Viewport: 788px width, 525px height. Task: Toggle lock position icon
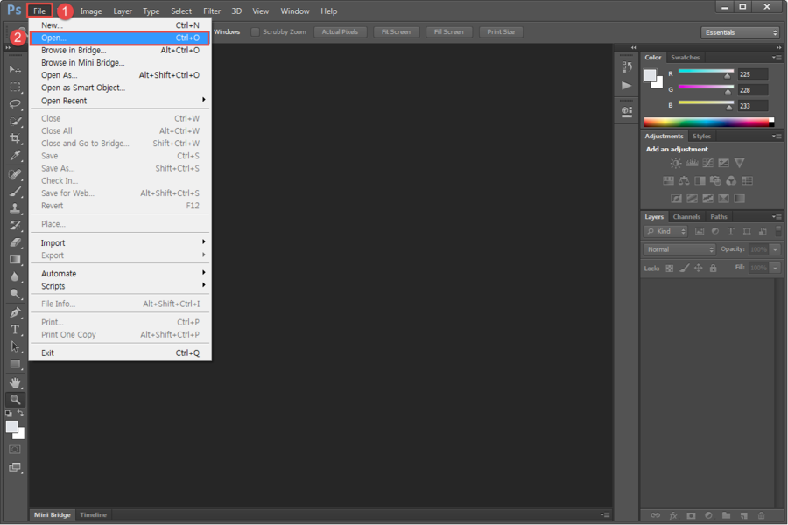(x=699, y=269)
